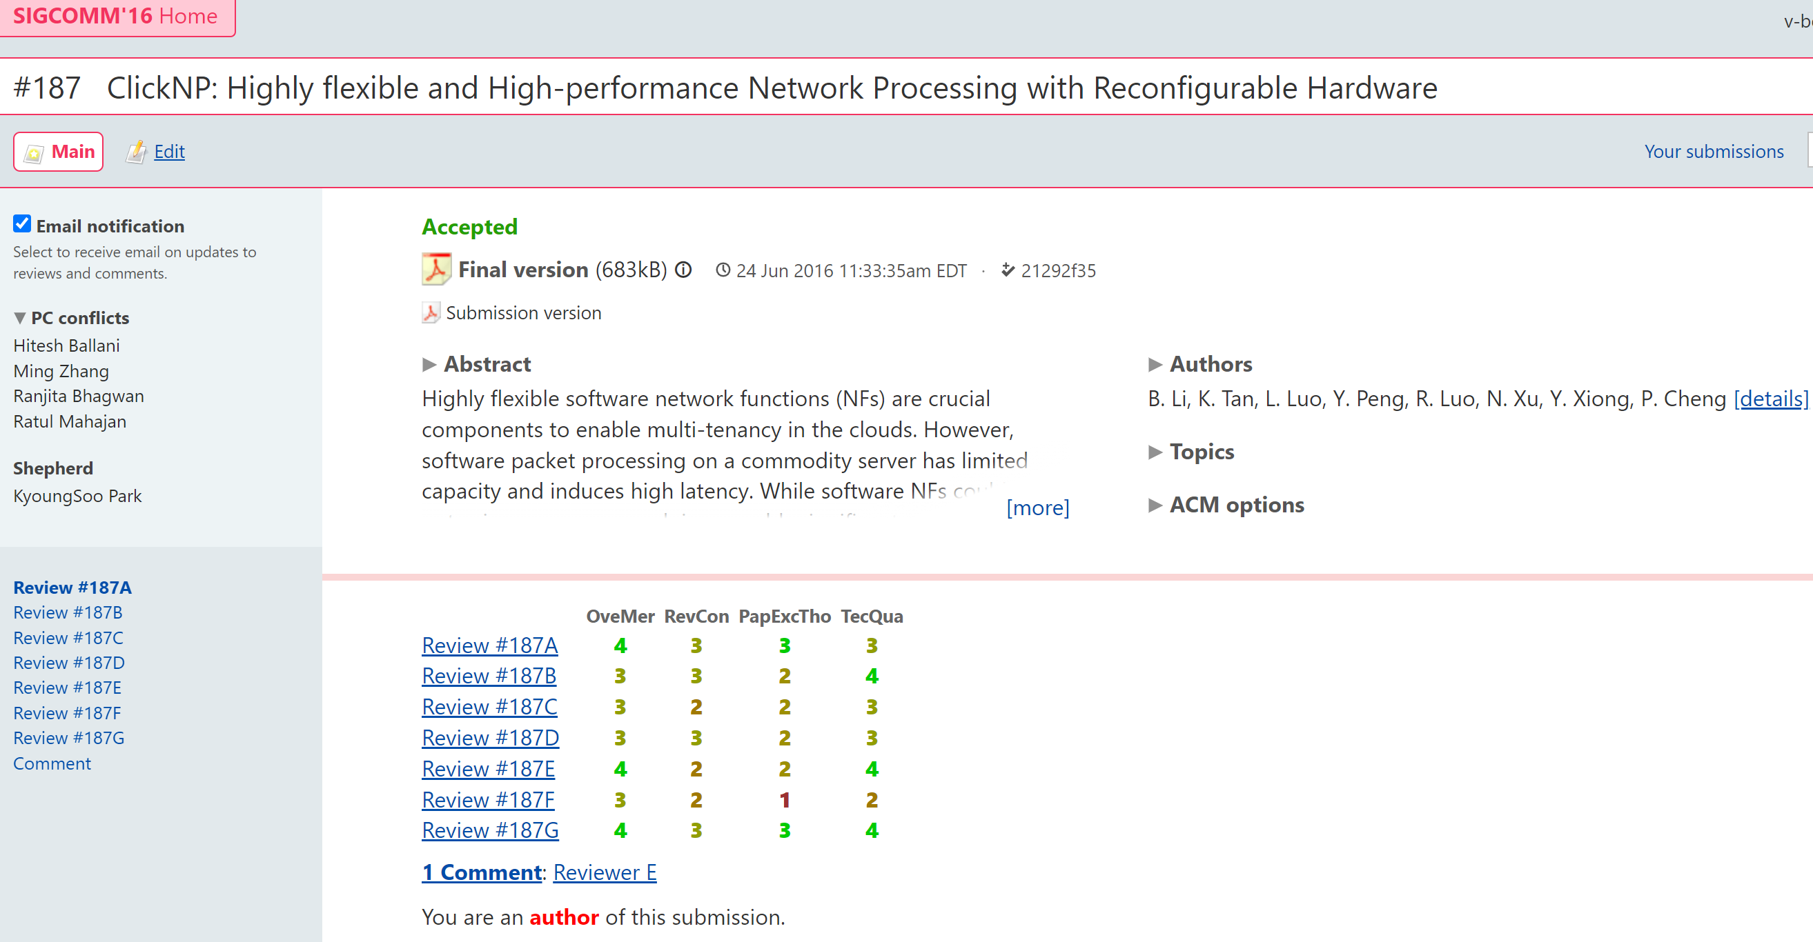Click the checksum icon before 21292f35
This screenshot has height=942, width=1813.
[x=1008, y=270]
